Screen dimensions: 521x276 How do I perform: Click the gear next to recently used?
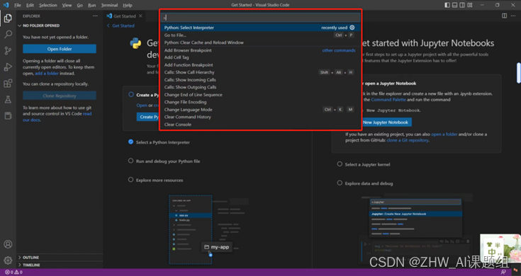[x=352, y=28]
